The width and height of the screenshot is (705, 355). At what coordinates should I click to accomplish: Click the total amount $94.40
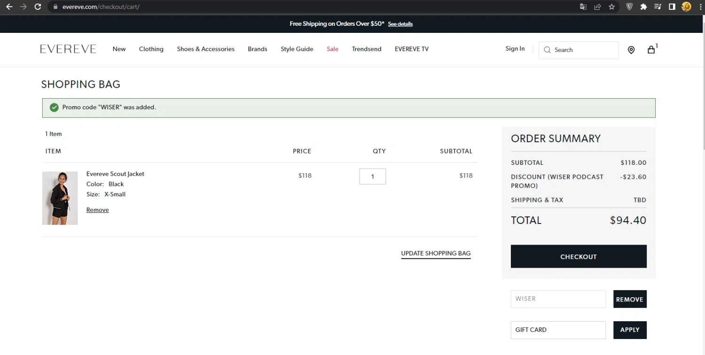pyautogui.click(x=628, y=220)
